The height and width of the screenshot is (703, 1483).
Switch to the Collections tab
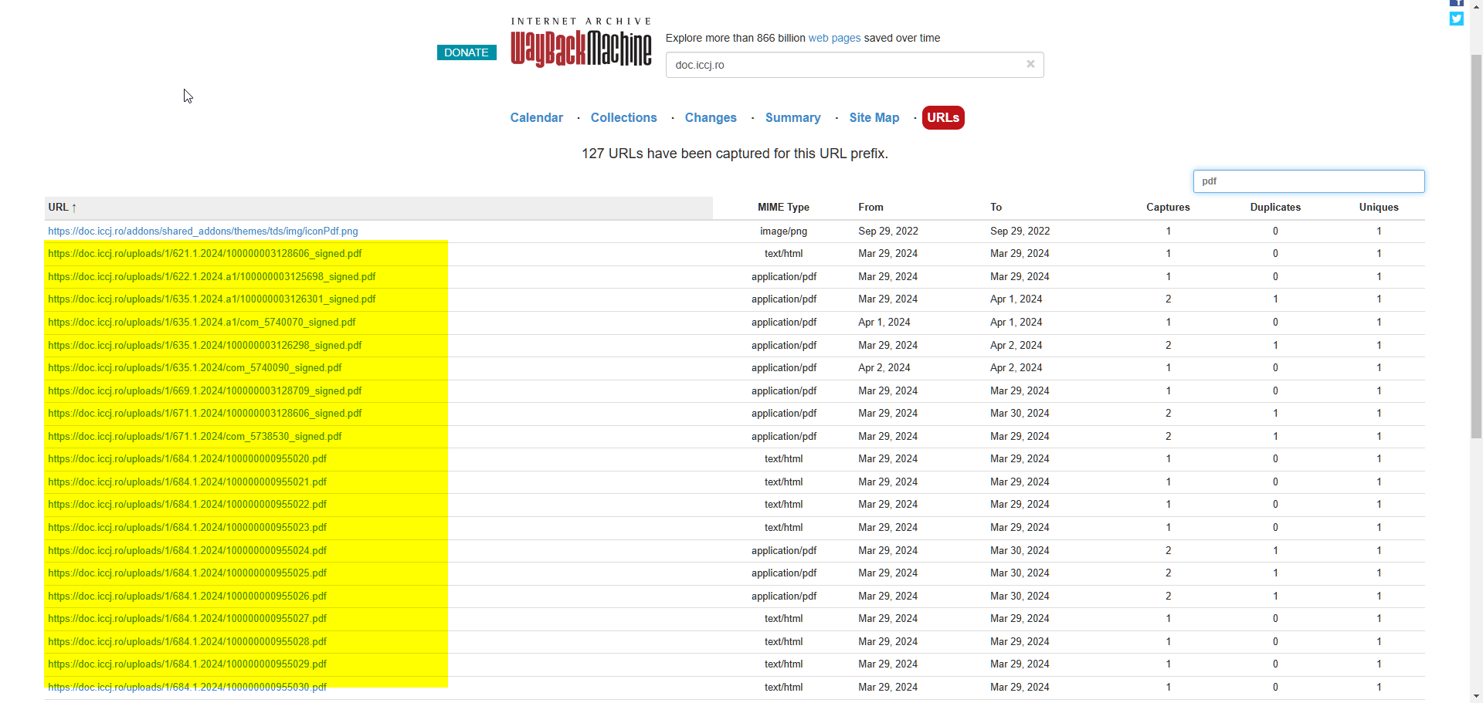[623, 117]
